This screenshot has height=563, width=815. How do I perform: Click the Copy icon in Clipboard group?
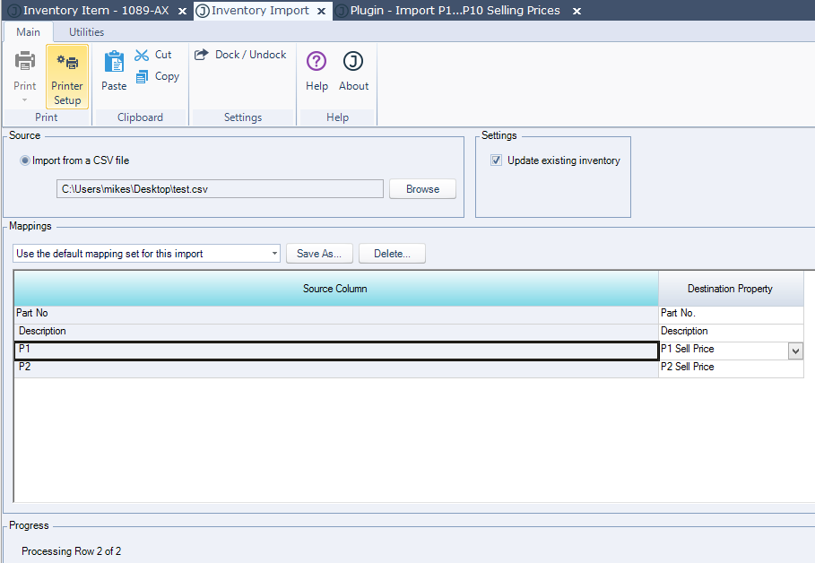coord(142,77)
